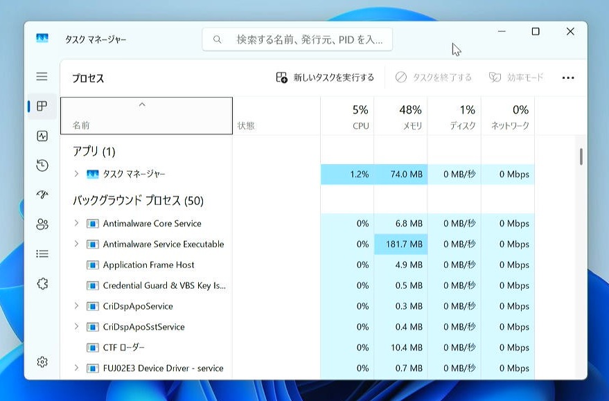The height and width of the screenshot is (401, 609).
Task: Sort by the 状態 column header
Action: click(x=276, y=116)
